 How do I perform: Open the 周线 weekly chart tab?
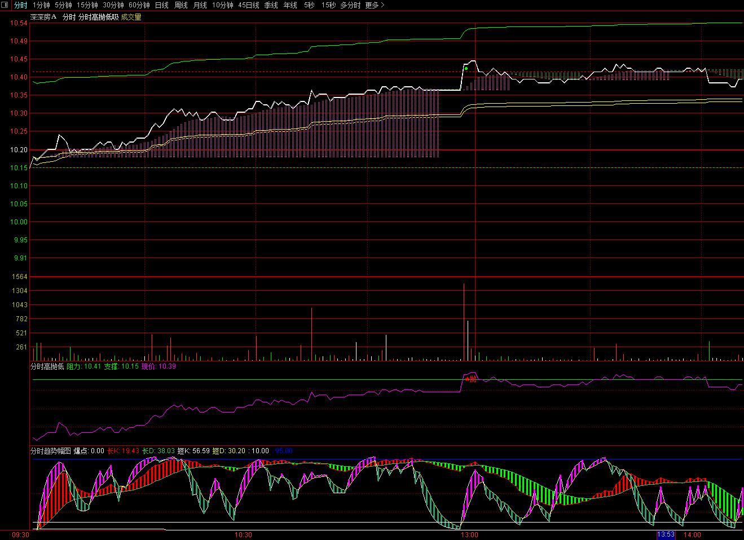click(181, 5)
